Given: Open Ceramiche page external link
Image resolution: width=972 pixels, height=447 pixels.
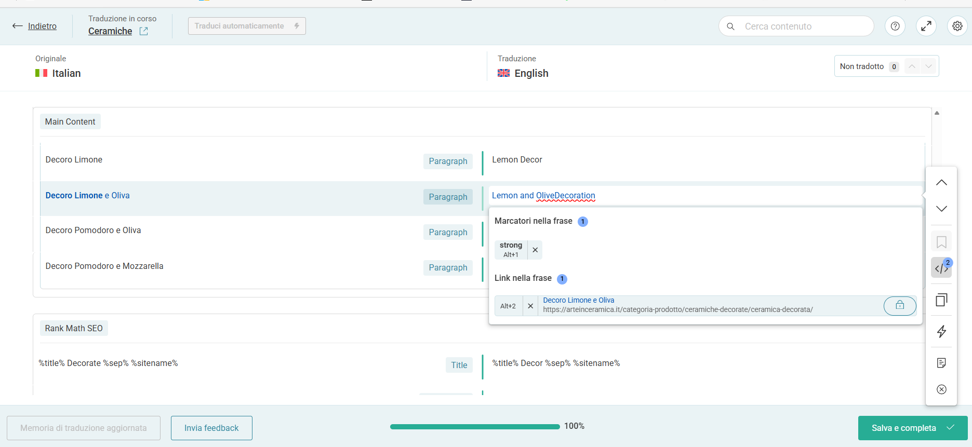Looking at the screenshot, I should click(x=144, y=31).
